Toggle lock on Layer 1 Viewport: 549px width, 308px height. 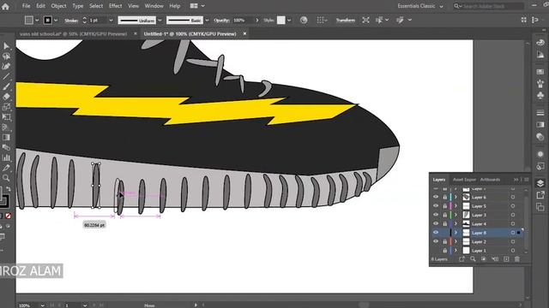coord(444,251)
